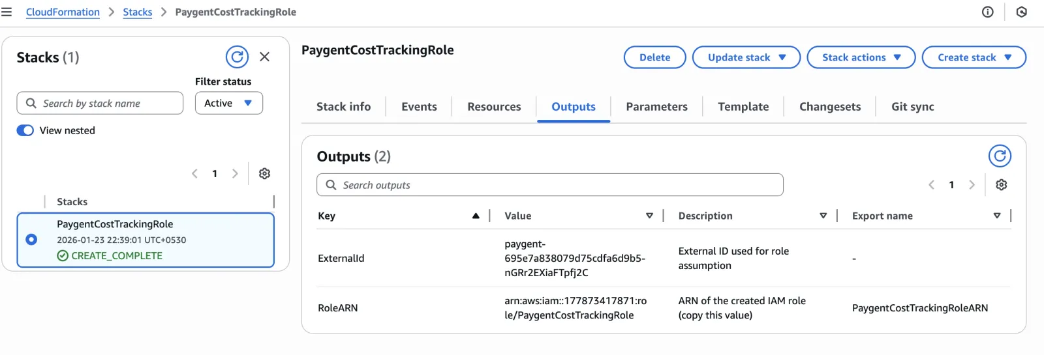
Task: Go to previous page of Outputs
Action: (931, 185)
